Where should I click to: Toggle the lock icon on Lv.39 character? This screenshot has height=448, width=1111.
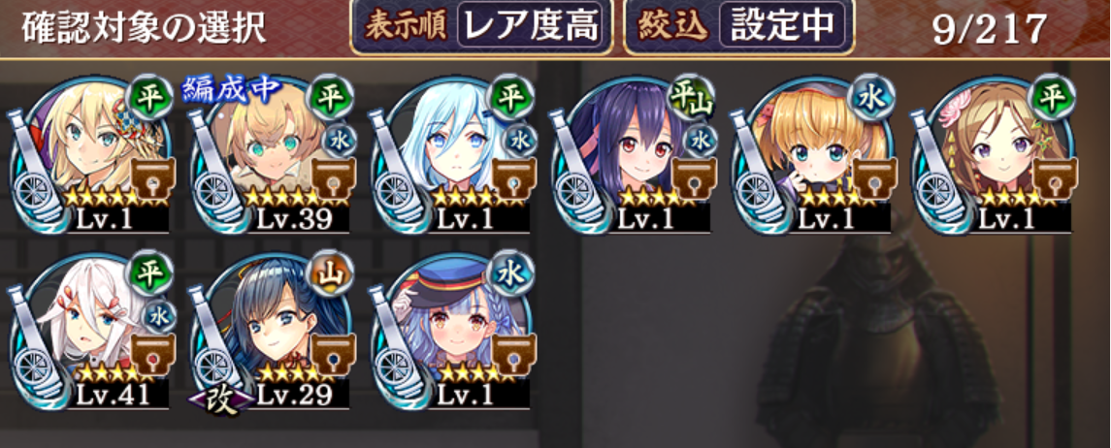click(x=333, y=178)
